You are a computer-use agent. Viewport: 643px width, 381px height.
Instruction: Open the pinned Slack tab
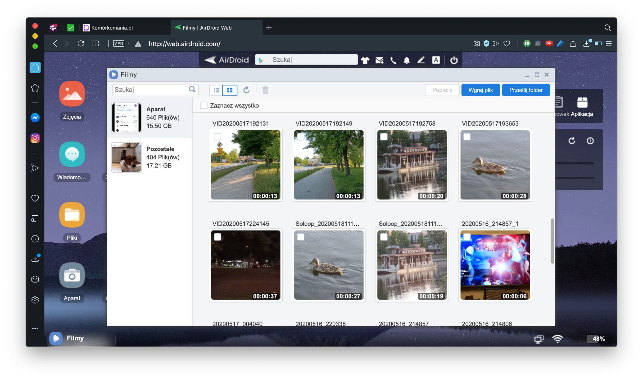pos(53,28)
